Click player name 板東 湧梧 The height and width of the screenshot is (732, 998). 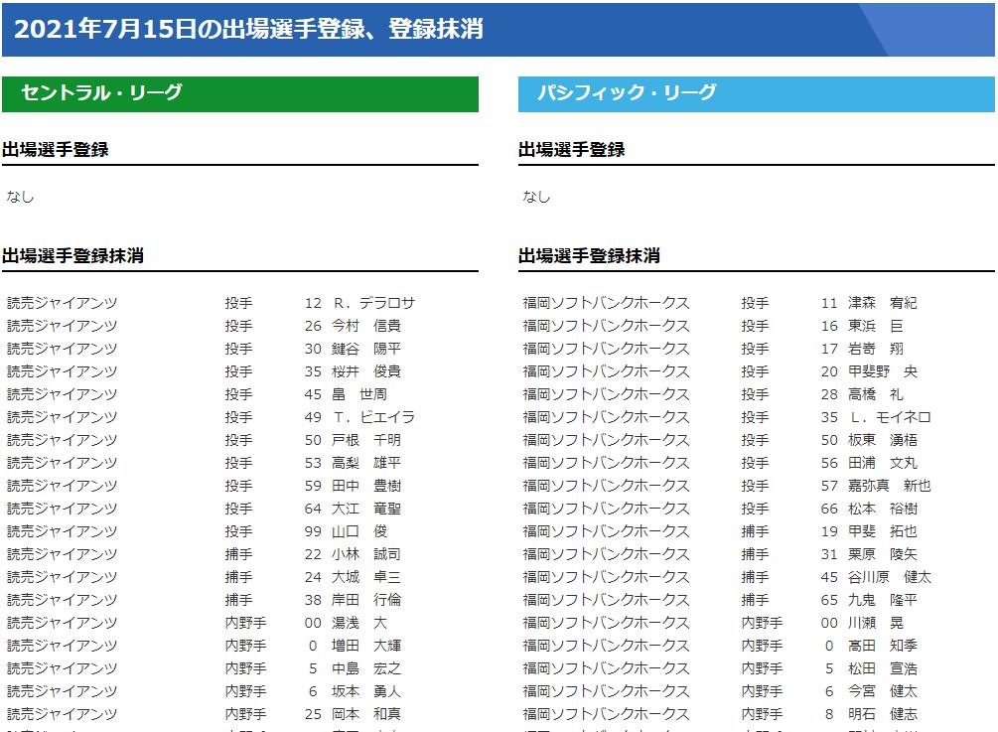883,440
